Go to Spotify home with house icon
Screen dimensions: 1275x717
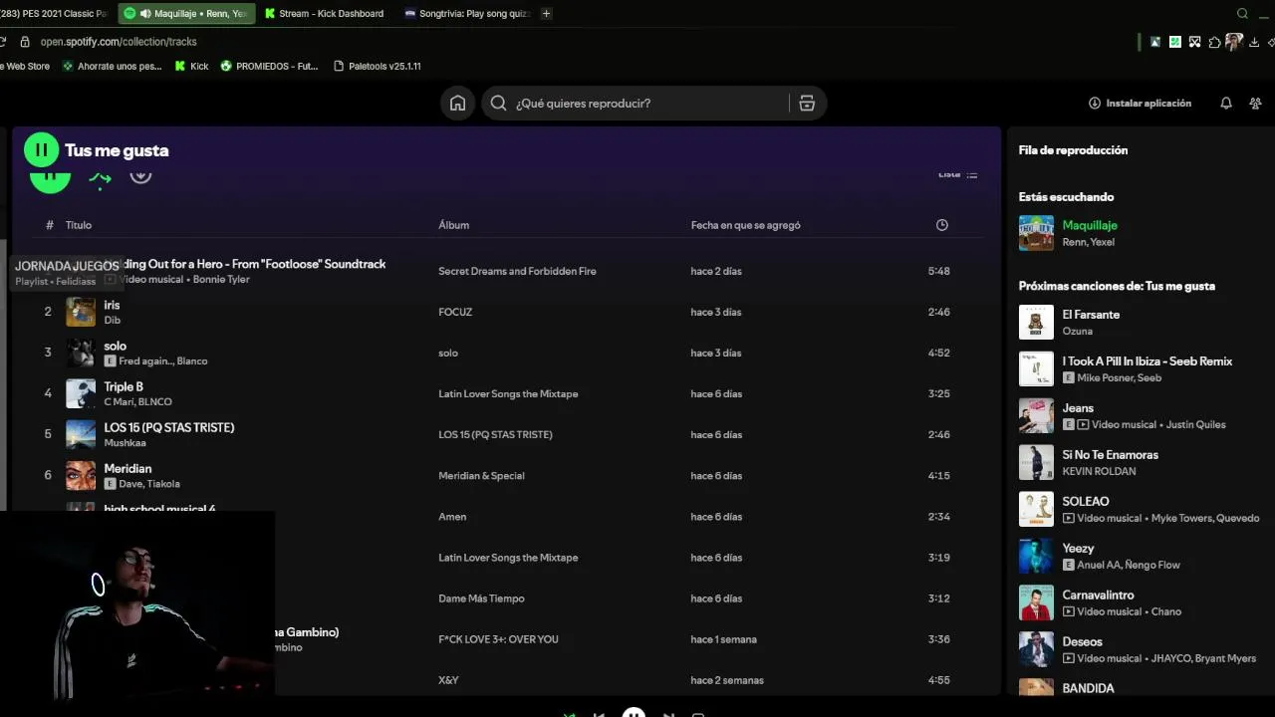tap(457, 103)
